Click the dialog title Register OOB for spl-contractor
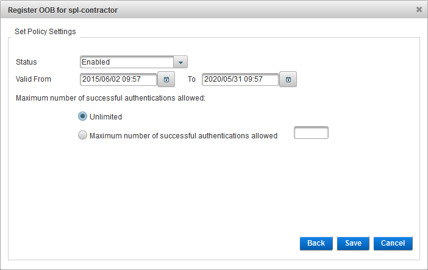 tap(63, 10)
